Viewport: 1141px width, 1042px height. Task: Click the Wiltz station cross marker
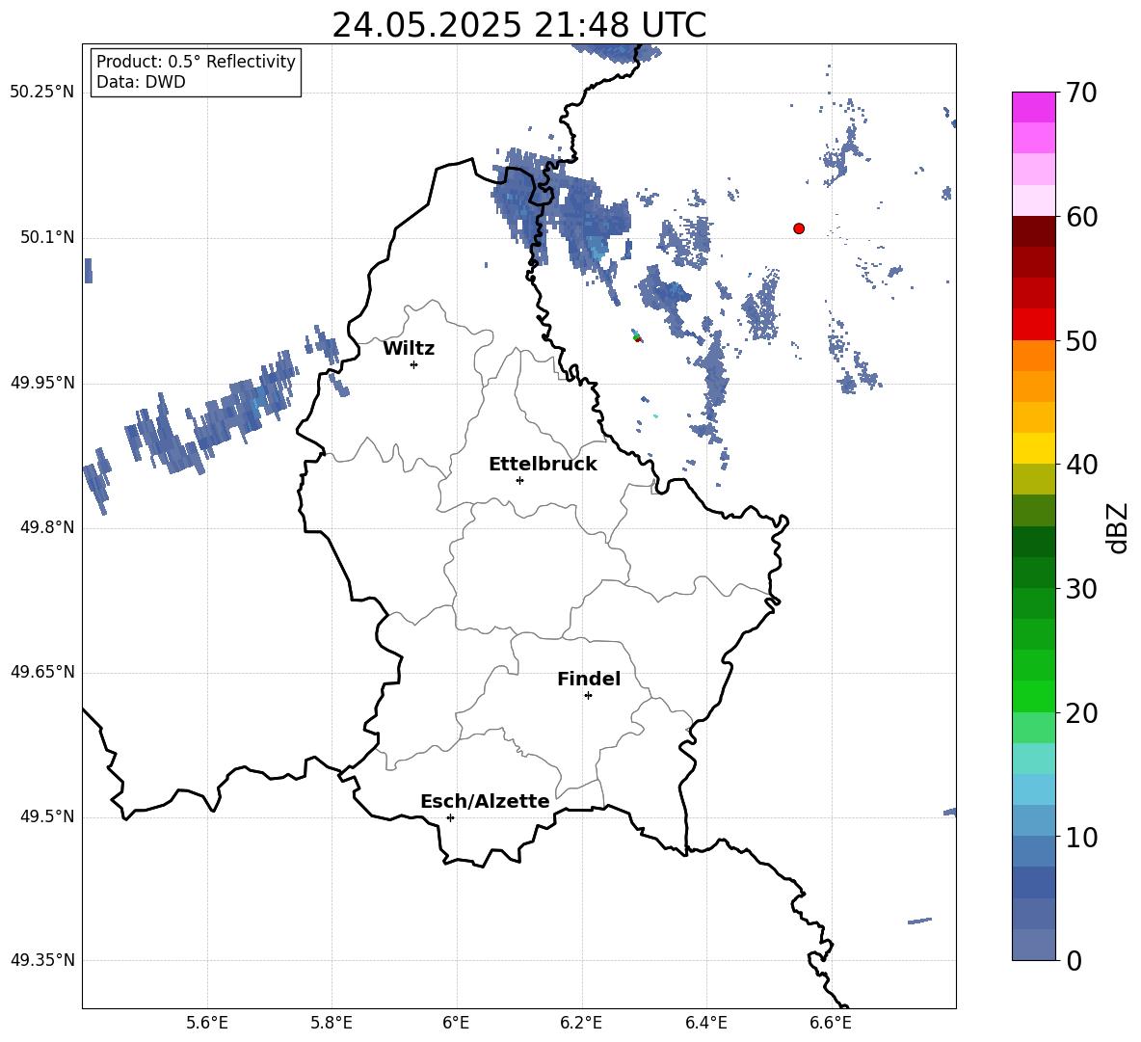414,364
